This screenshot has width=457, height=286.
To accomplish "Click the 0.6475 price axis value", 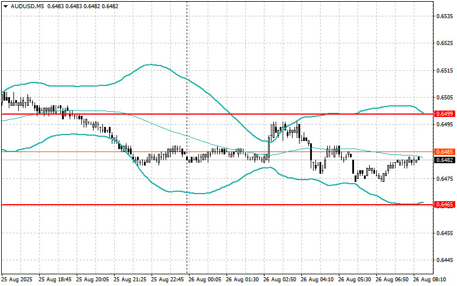I will point(445,179).
